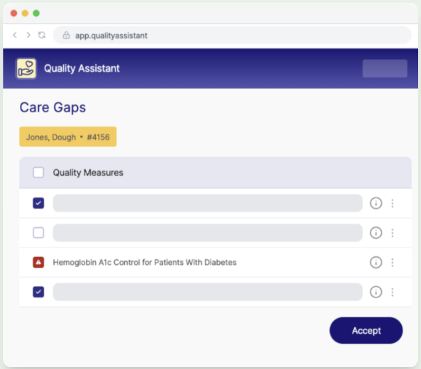Open info for Hemoglobin A1c Control measure
The width and height of the screenshot is (421, 369).
[376, 262]
